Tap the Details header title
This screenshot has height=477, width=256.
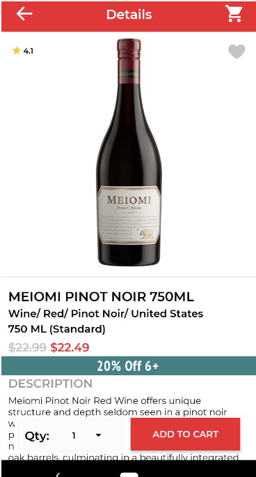click(x=129, y=15)
